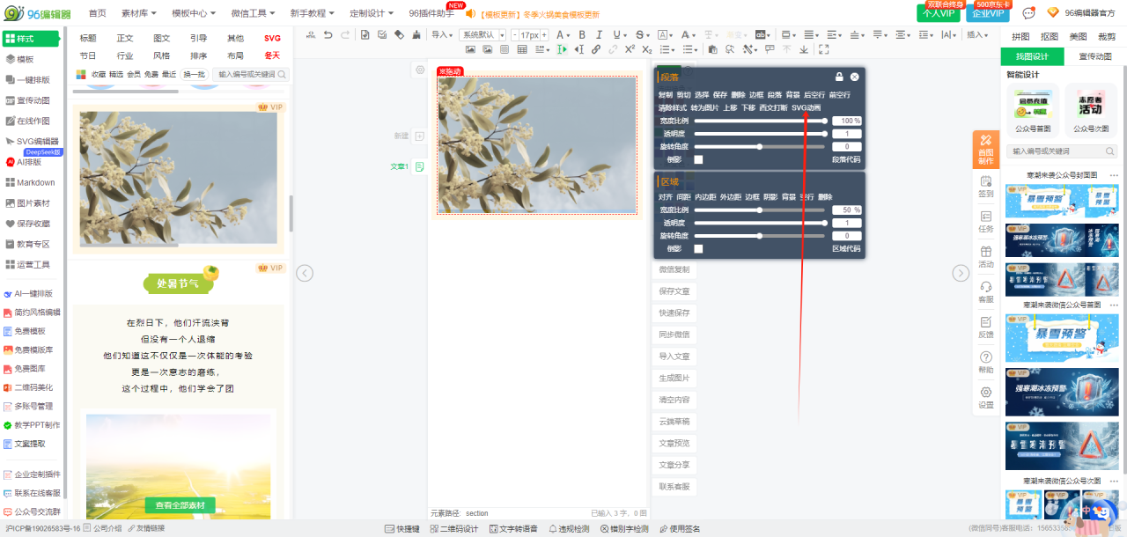The height and width of the screenshot is (537, 1127).
Task: Toggle bold text formatting
Action: pyautogui.click(x=582, y=35)
